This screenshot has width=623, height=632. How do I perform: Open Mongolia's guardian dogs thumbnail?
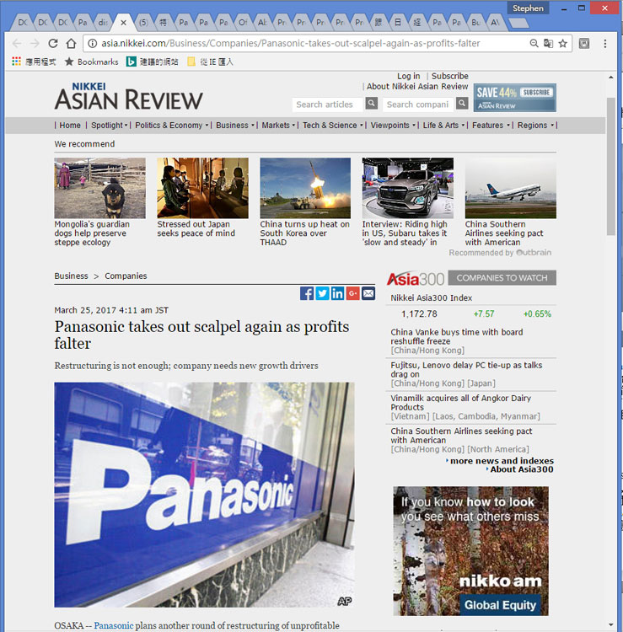pos(100,188)
